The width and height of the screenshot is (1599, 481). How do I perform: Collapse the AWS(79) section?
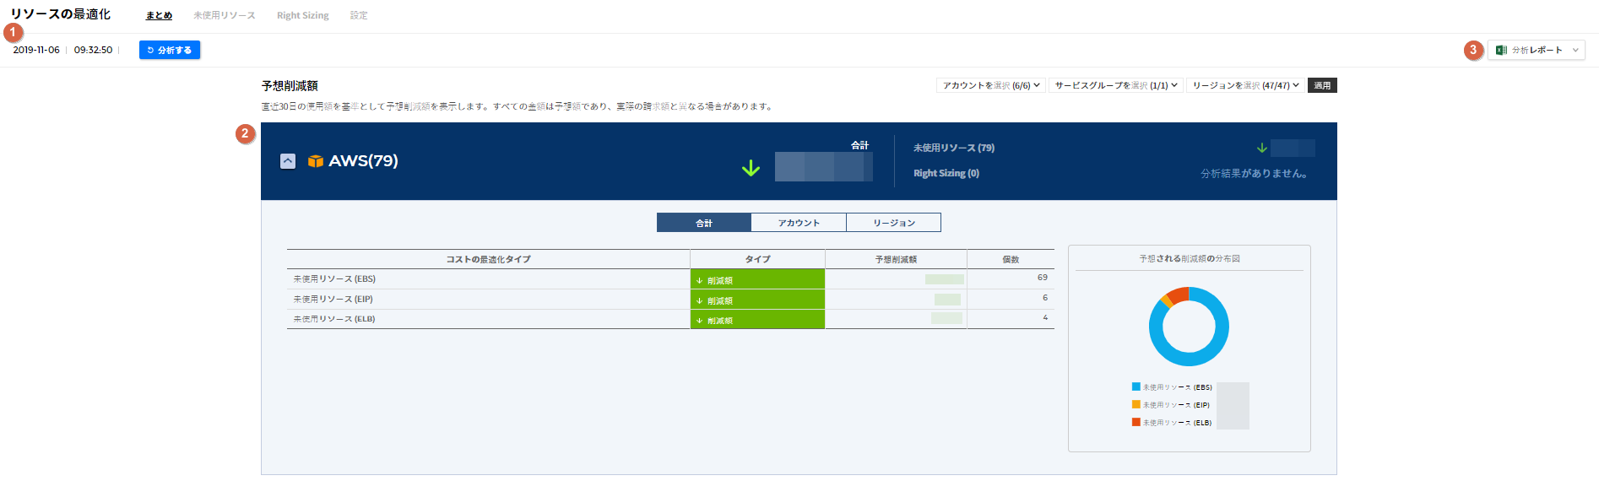point(288,161)
